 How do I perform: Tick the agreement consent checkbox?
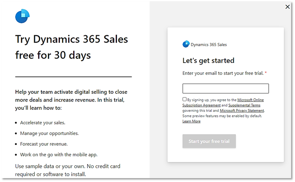point(185,99)
